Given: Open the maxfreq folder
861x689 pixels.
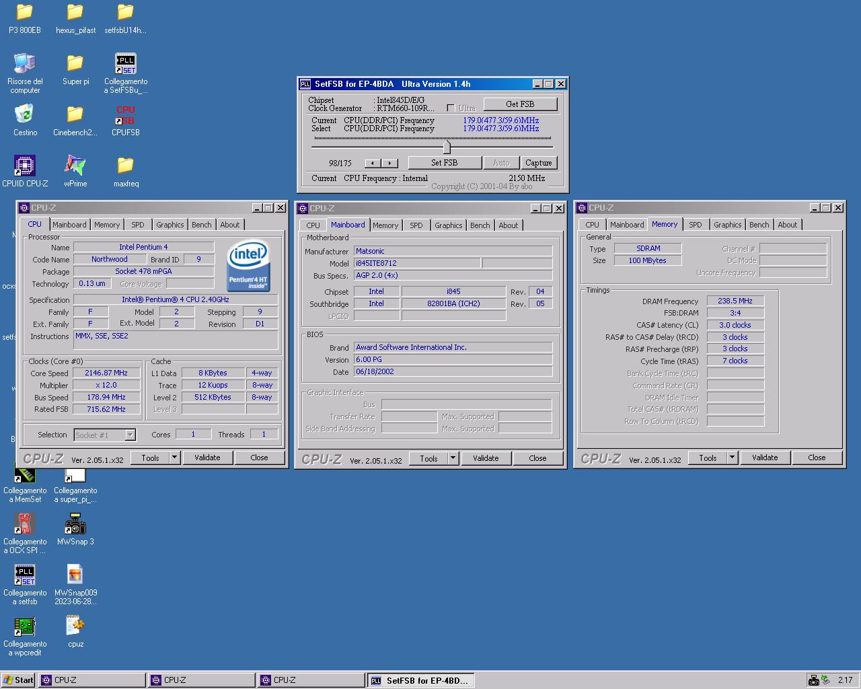Looking at the screenshot, I should 126,166.
